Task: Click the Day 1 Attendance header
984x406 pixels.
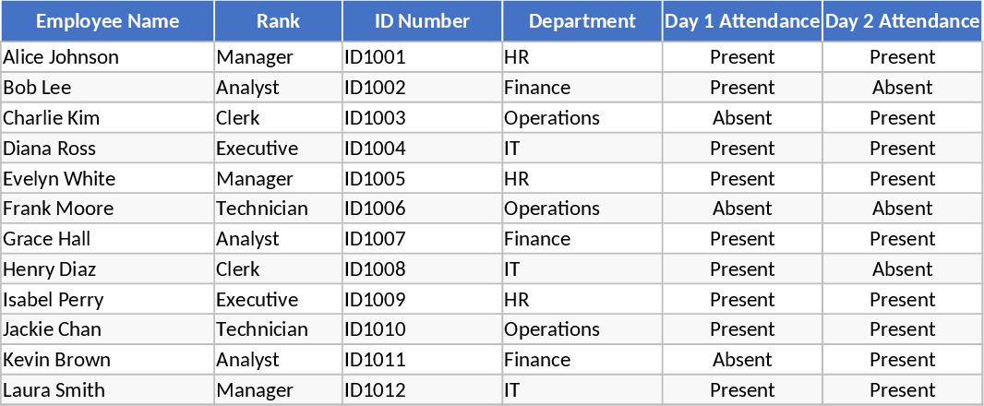Action: click(742, 21)
